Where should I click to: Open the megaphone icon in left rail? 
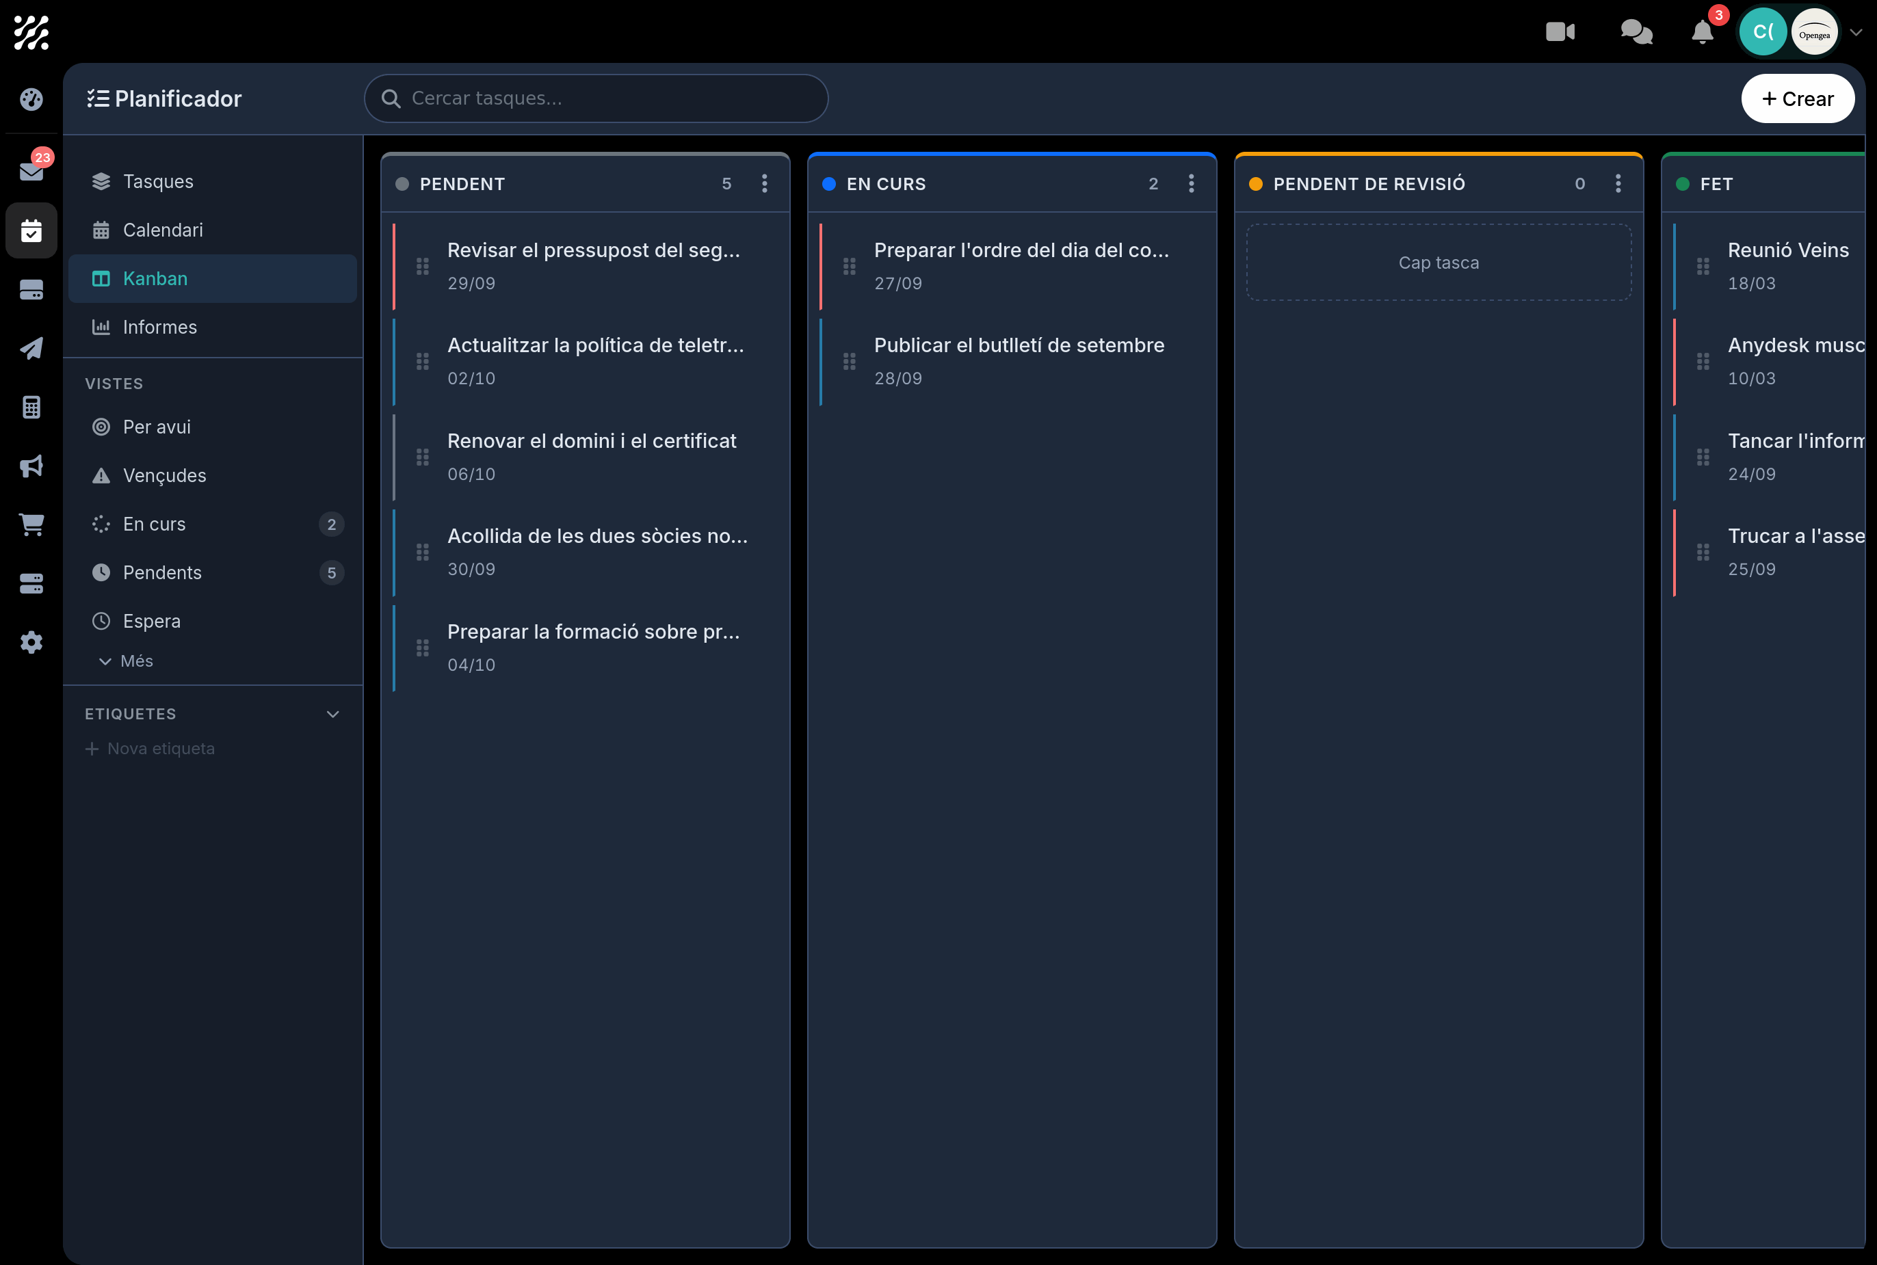click(31, 466)
